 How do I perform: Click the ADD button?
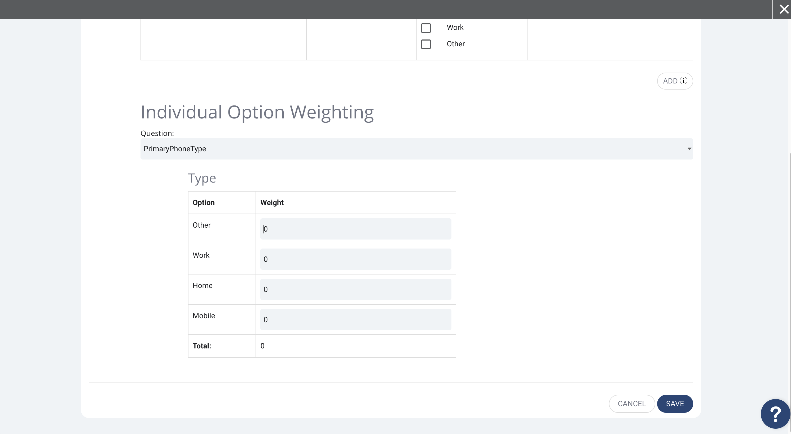tap(675, 81)
